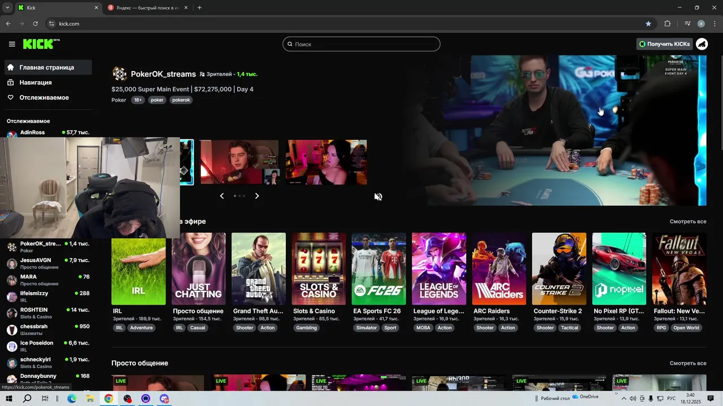The image size is (723, 406).
Task: Select the red-lit streamer carousel thumbnail
Action: tap(239, 162)
